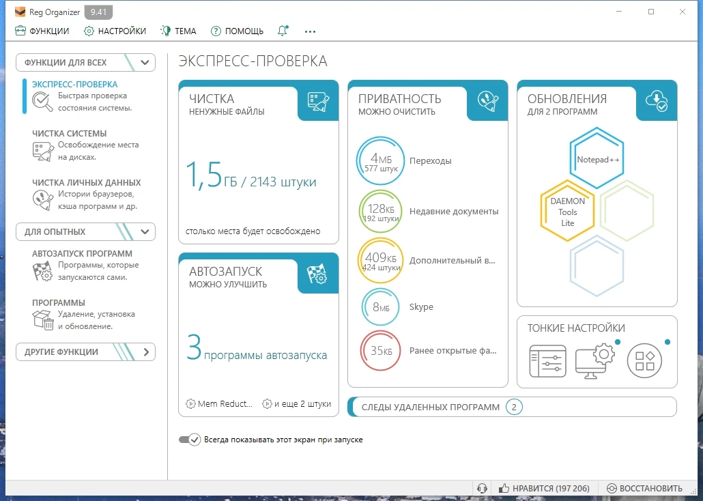Click столько места будет освобождено text
The height and width of the screenshot is (501, 703).
(x=253, y=231)
